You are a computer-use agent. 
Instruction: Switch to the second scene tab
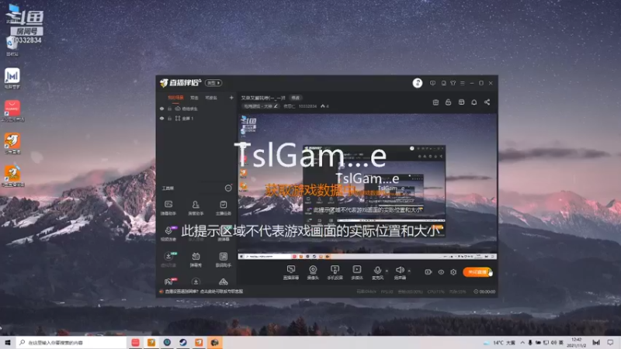click(194, 98)
